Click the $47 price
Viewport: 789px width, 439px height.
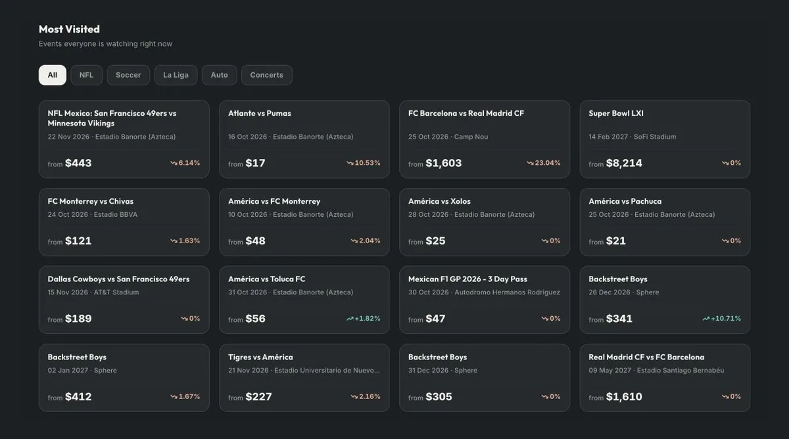click(x=435, y=319)
